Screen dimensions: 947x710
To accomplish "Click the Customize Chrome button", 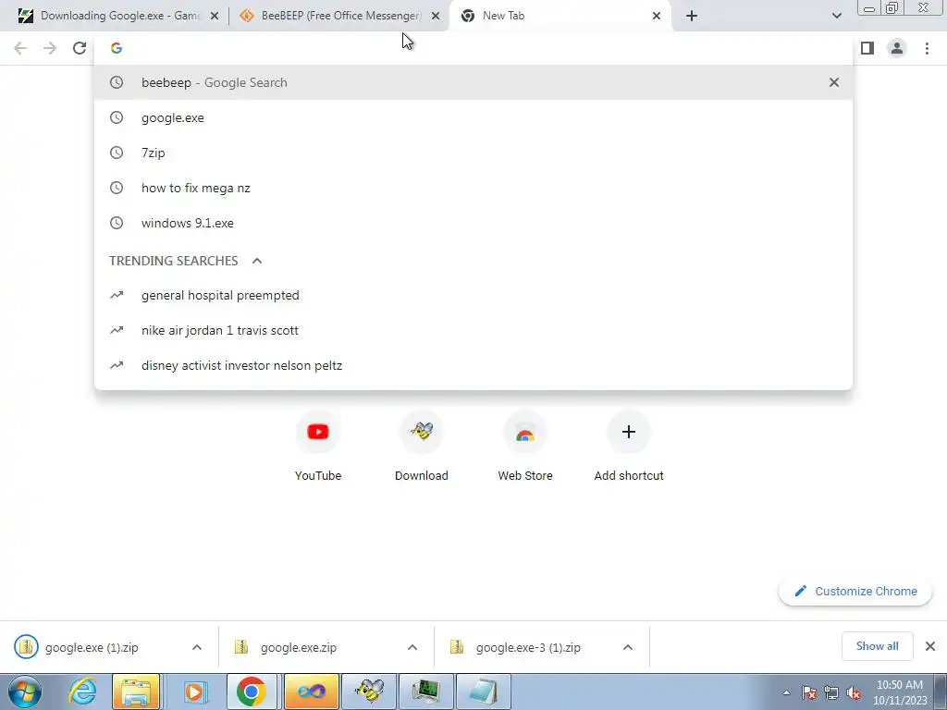I will (x=855, y=591).
